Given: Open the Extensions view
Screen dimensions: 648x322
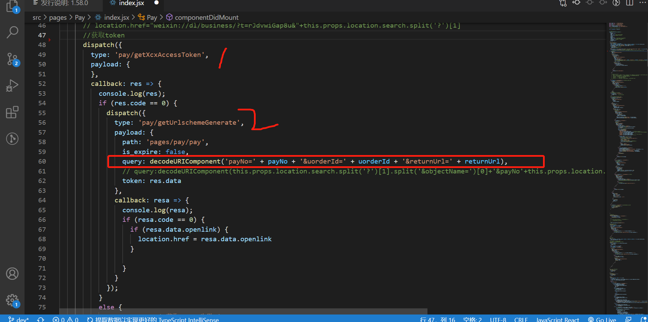Looking at the screenshot, I should [x=12, y=112].
